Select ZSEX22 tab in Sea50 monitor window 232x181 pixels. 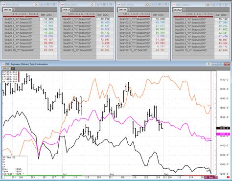point(66,10)
